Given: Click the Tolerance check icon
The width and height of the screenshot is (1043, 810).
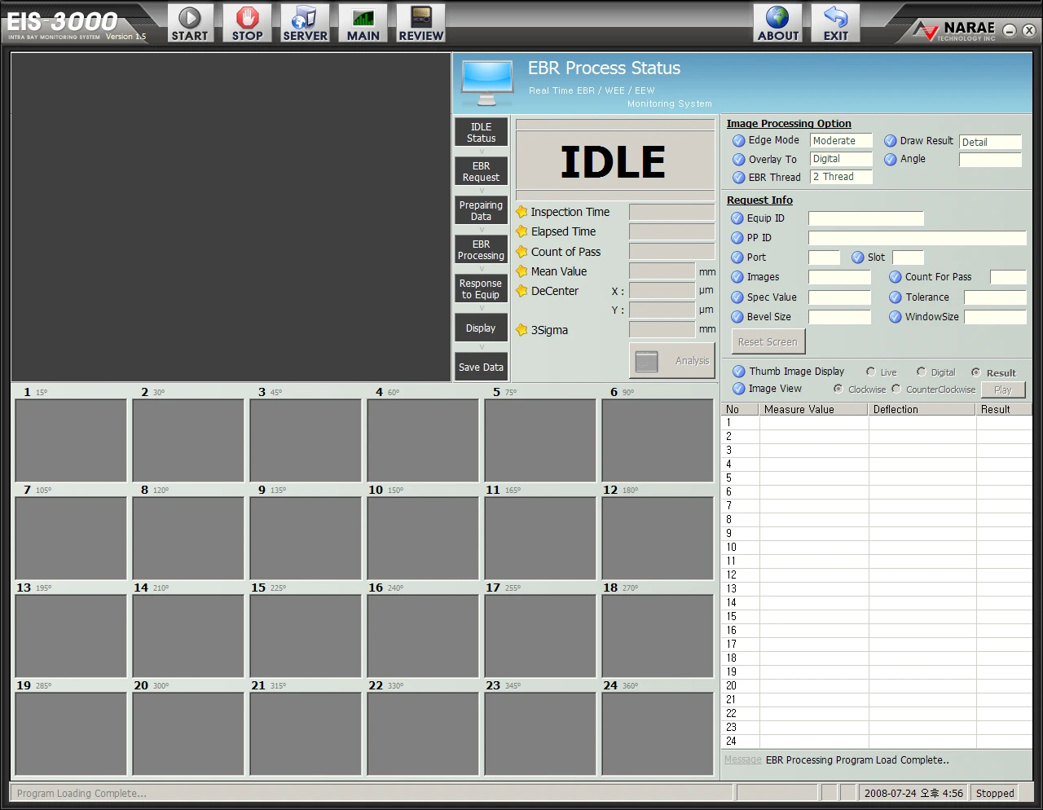Looking at the screenshot, I should 896,297.
